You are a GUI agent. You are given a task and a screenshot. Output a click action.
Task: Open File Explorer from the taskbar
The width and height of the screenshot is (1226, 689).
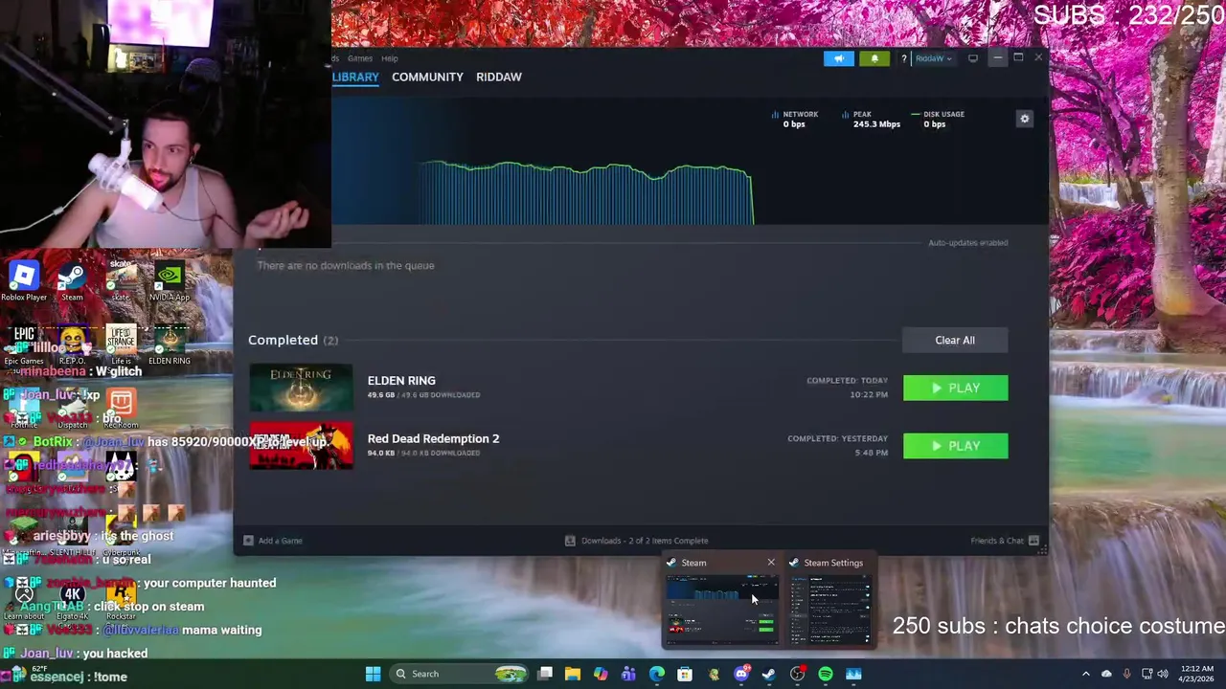pyautogui.click(x=573, y=674)
